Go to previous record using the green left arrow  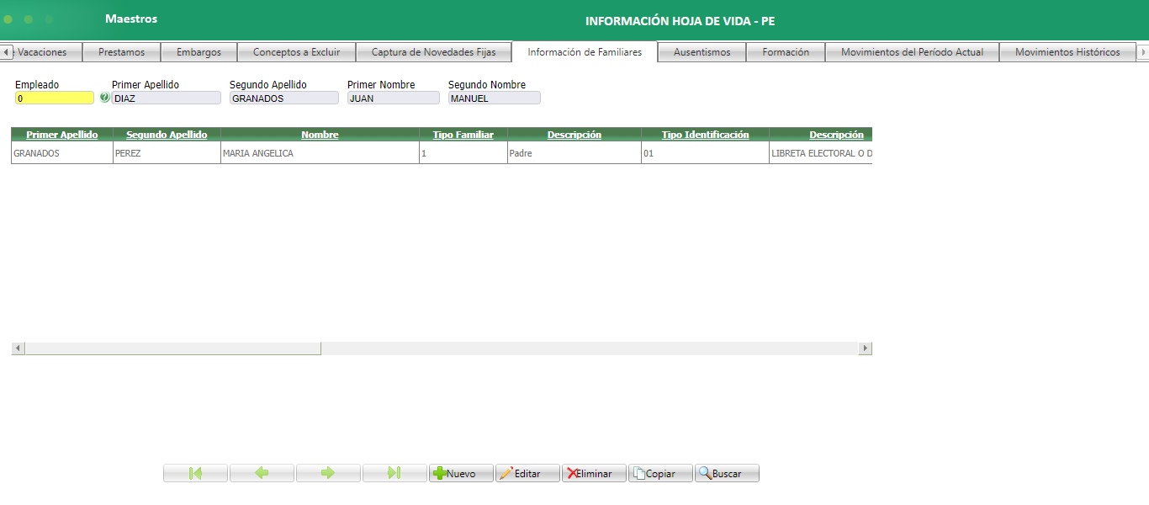point(261,472)
